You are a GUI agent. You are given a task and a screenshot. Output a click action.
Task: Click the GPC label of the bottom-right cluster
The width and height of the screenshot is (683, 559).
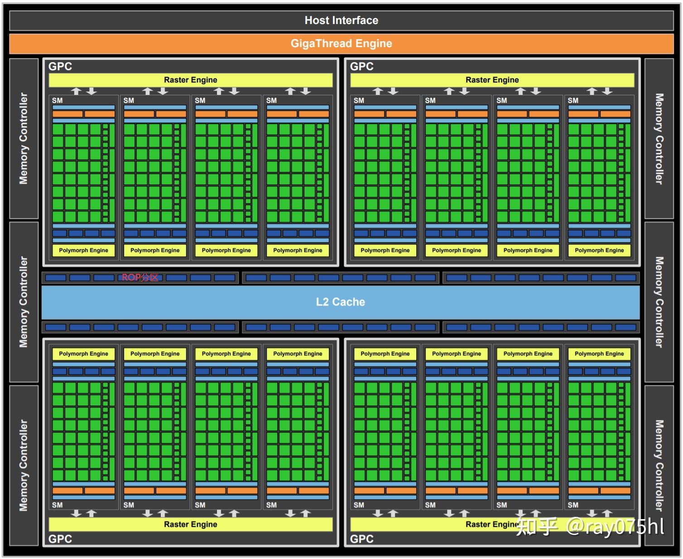click(362, 539)
